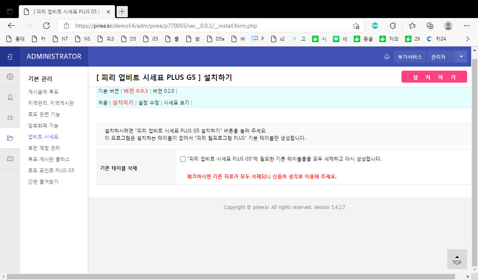Open the settings gear sidebar icon
Viewport: 478px width, 280px height.
pos(10,77)
